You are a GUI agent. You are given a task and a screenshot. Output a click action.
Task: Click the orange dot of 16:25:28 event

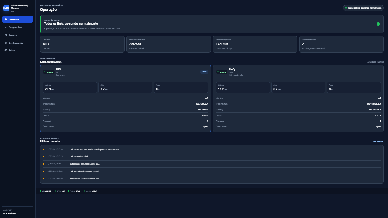[x=43, y=149]
